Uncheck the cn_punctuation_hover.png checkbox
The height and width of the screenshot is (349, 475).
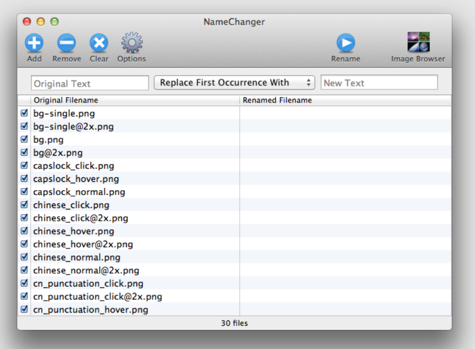(x=24, y=309)
